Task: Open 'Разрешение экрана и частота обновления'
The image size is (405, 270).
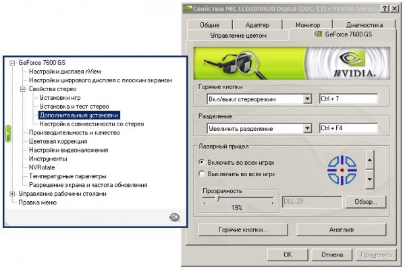Action: click(x=88, y=185)
